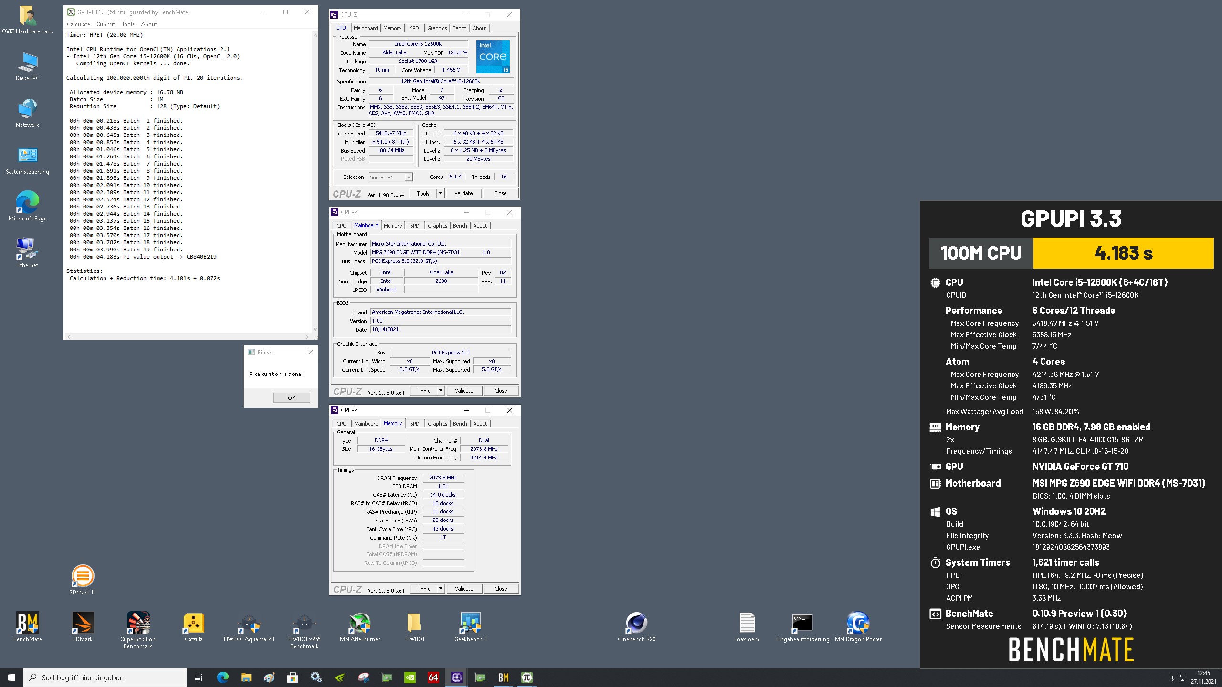Image resolution: width=1222 pixels, height=687 pixels.
Task: Select the Netzwerk desktop icon
Action: tap(27, 114)
